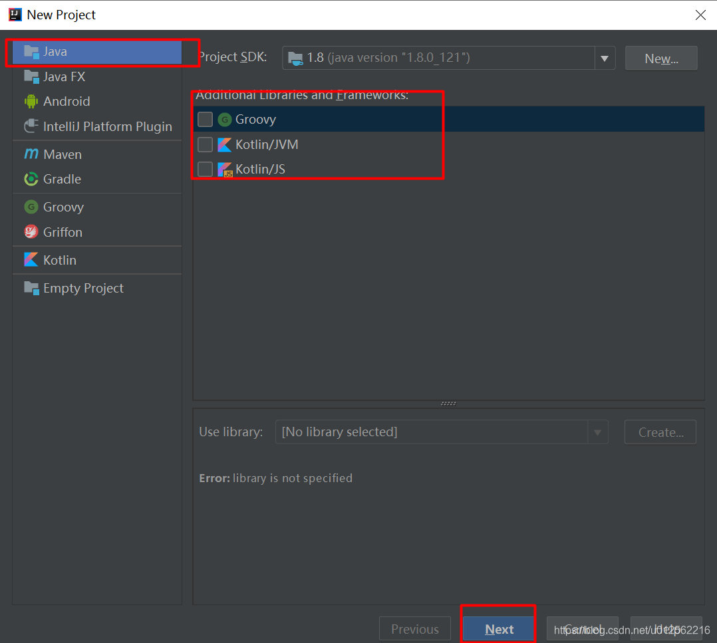This screenshot has width=717, height=643.
Task: Click the 'Error: library is not specified' message
Action: pyautogui.click(x=276, y=478)
